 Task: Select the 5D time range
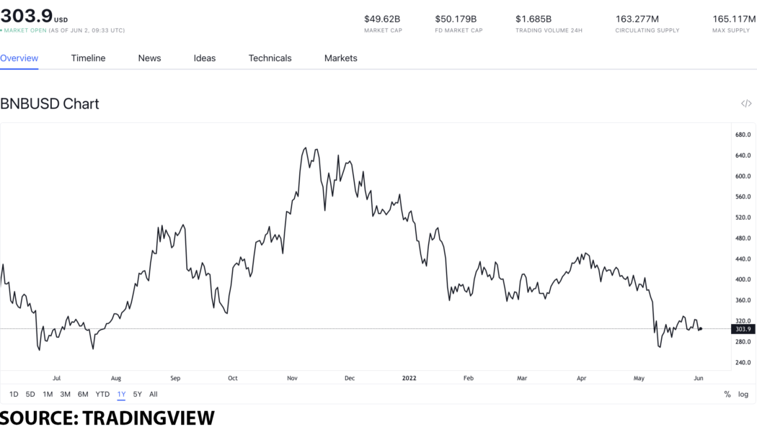[30, 394]
